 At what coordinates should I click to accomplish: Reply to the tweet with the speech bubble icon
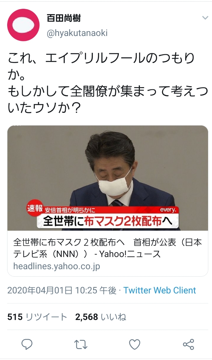point(27,344)
